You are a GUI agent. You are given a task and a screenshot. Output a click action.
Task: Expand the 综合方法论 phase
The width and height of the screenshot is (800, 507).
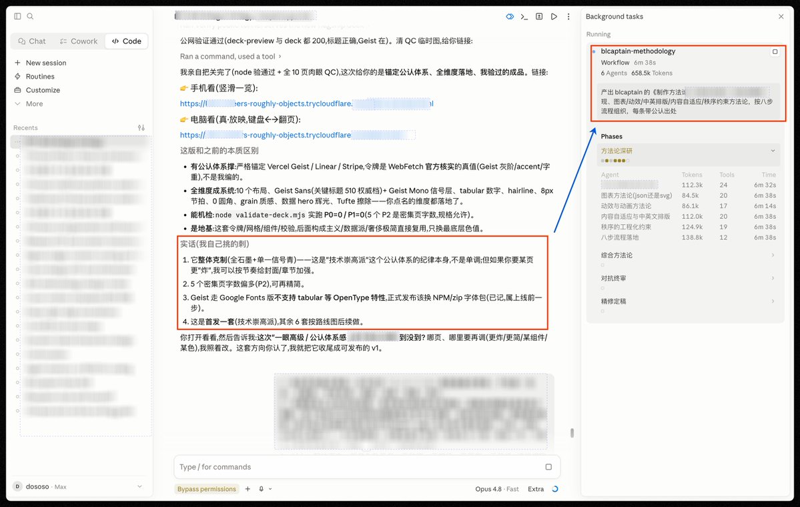coord(689,256)
